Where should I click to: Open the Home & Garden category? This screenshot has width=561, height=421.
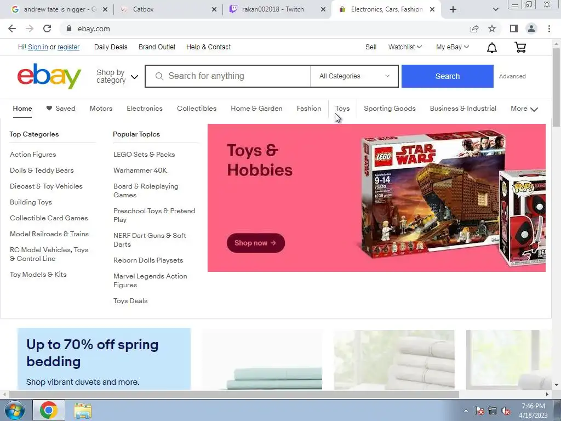click(x=256, y=109)
